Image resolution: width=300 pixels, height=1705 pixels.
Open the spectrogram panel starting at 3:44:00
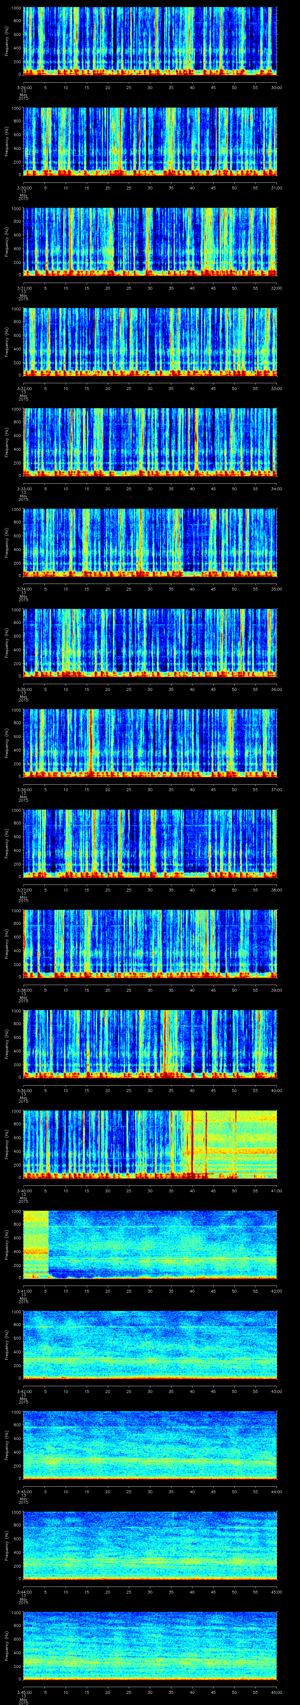[x=150, y=1544]
